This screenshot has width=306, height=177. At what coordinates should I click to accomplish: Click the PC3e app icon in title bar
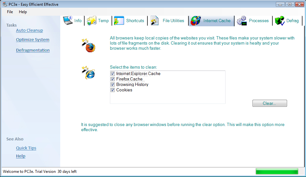point(5,4)
